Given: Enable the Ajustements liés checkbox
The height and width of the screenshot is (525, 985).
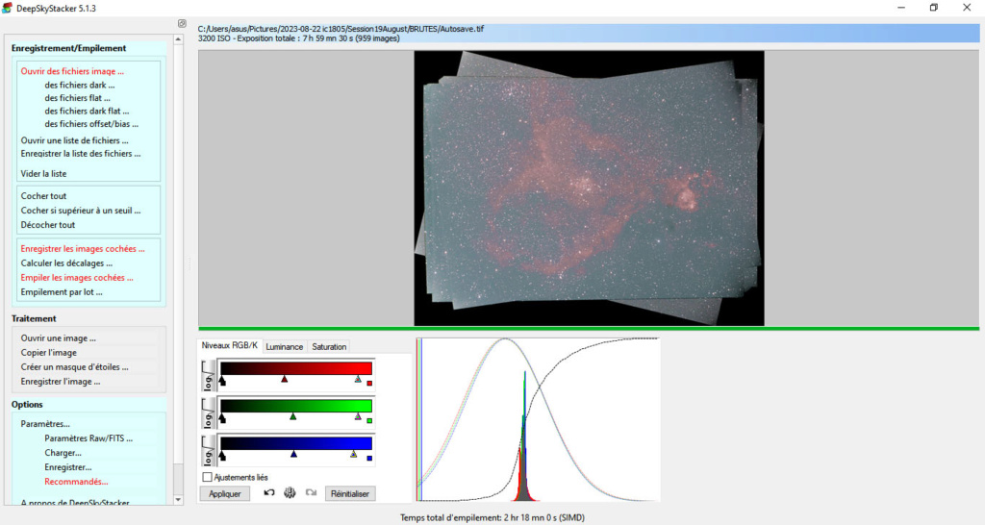Looking at the screenshot, I should coord(208,477).
